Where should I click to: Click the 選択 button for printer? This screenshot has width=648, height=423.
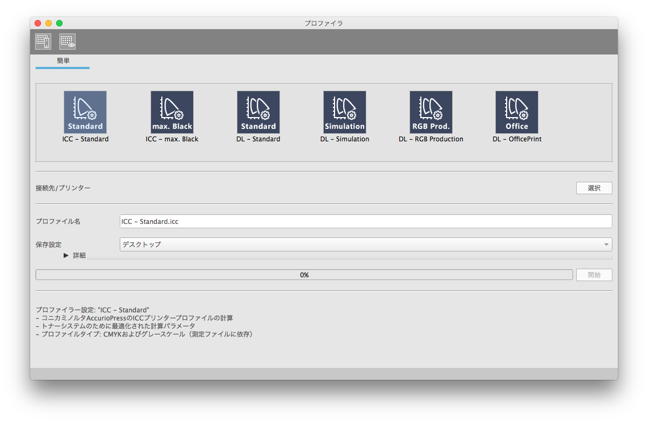coord(594,188)
